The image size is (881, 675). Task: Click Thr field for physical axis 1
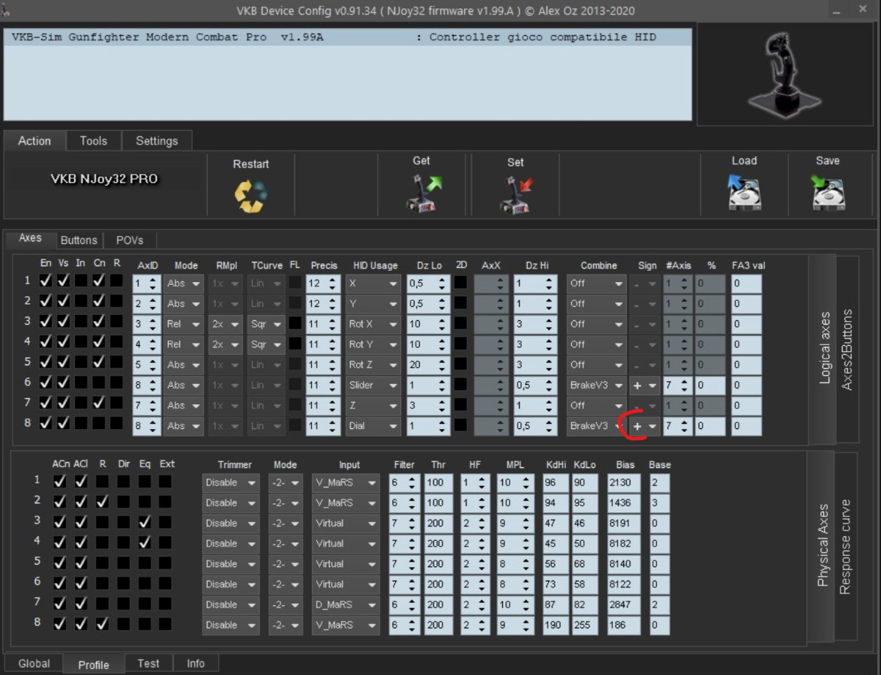439,483
